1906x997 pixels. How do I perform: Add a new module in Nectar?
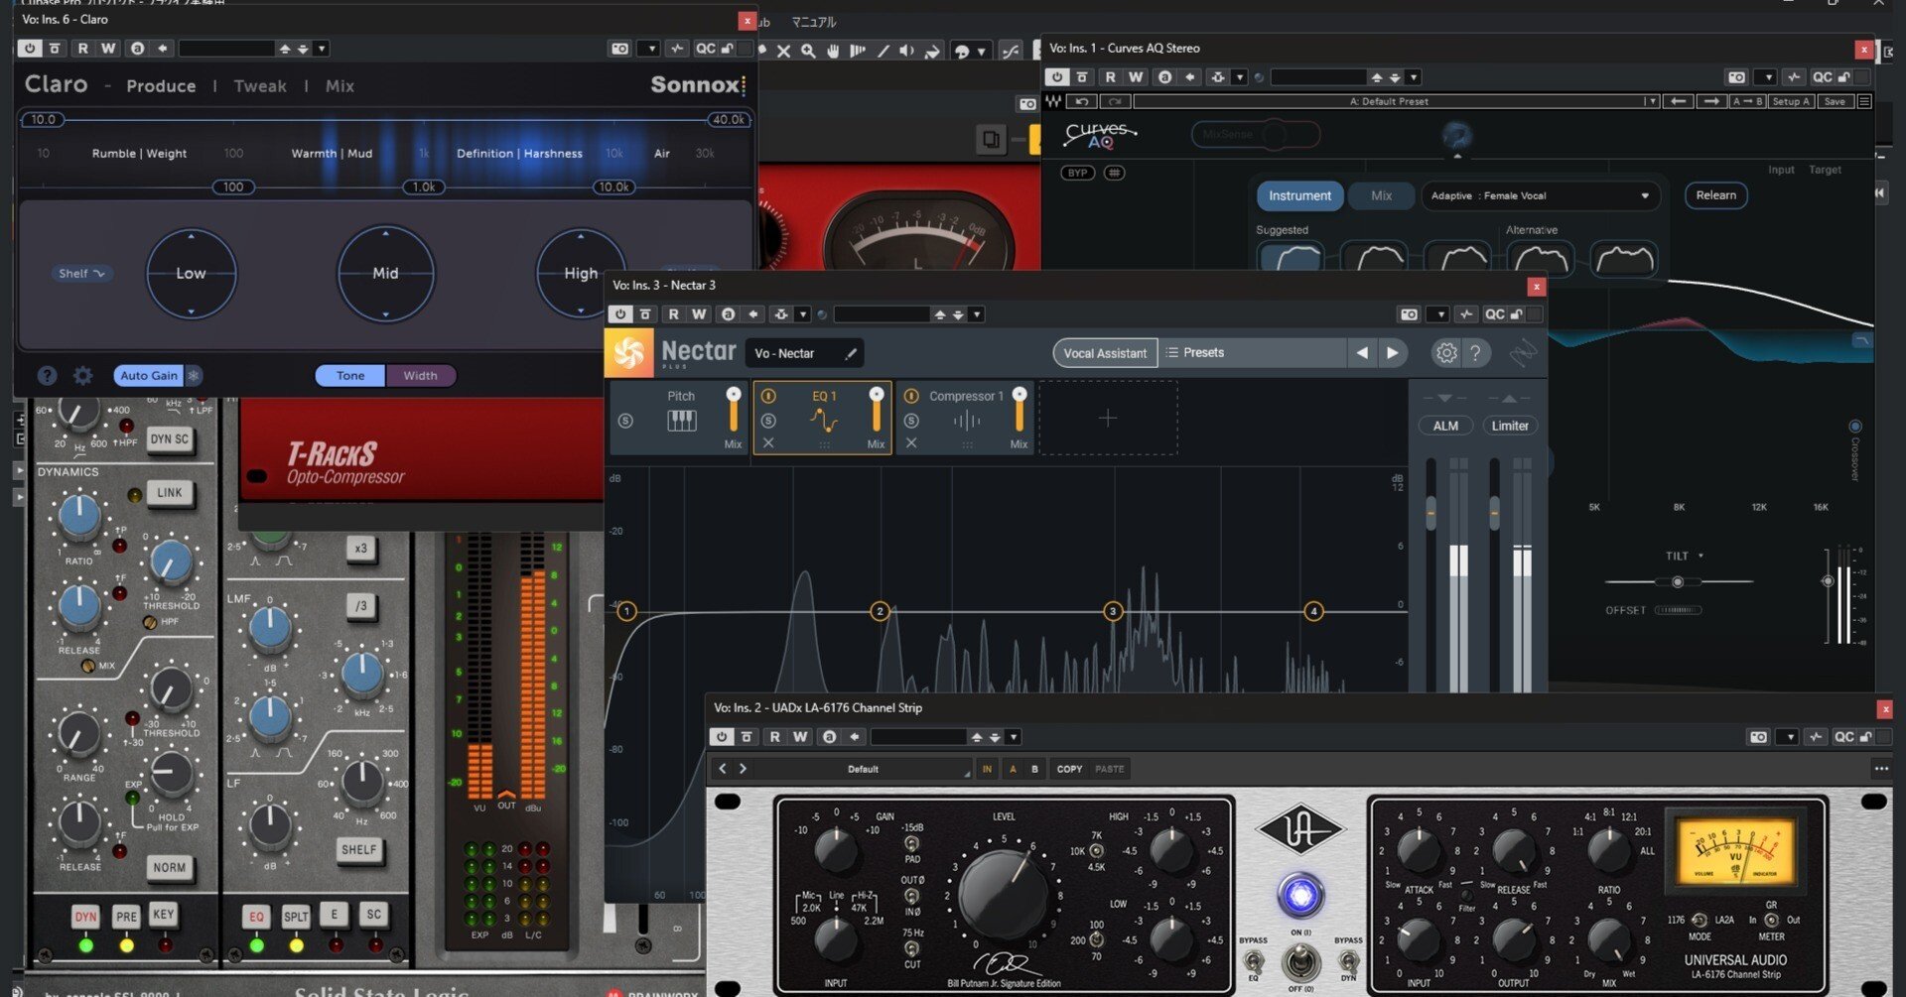click(x=1108, y=418)
